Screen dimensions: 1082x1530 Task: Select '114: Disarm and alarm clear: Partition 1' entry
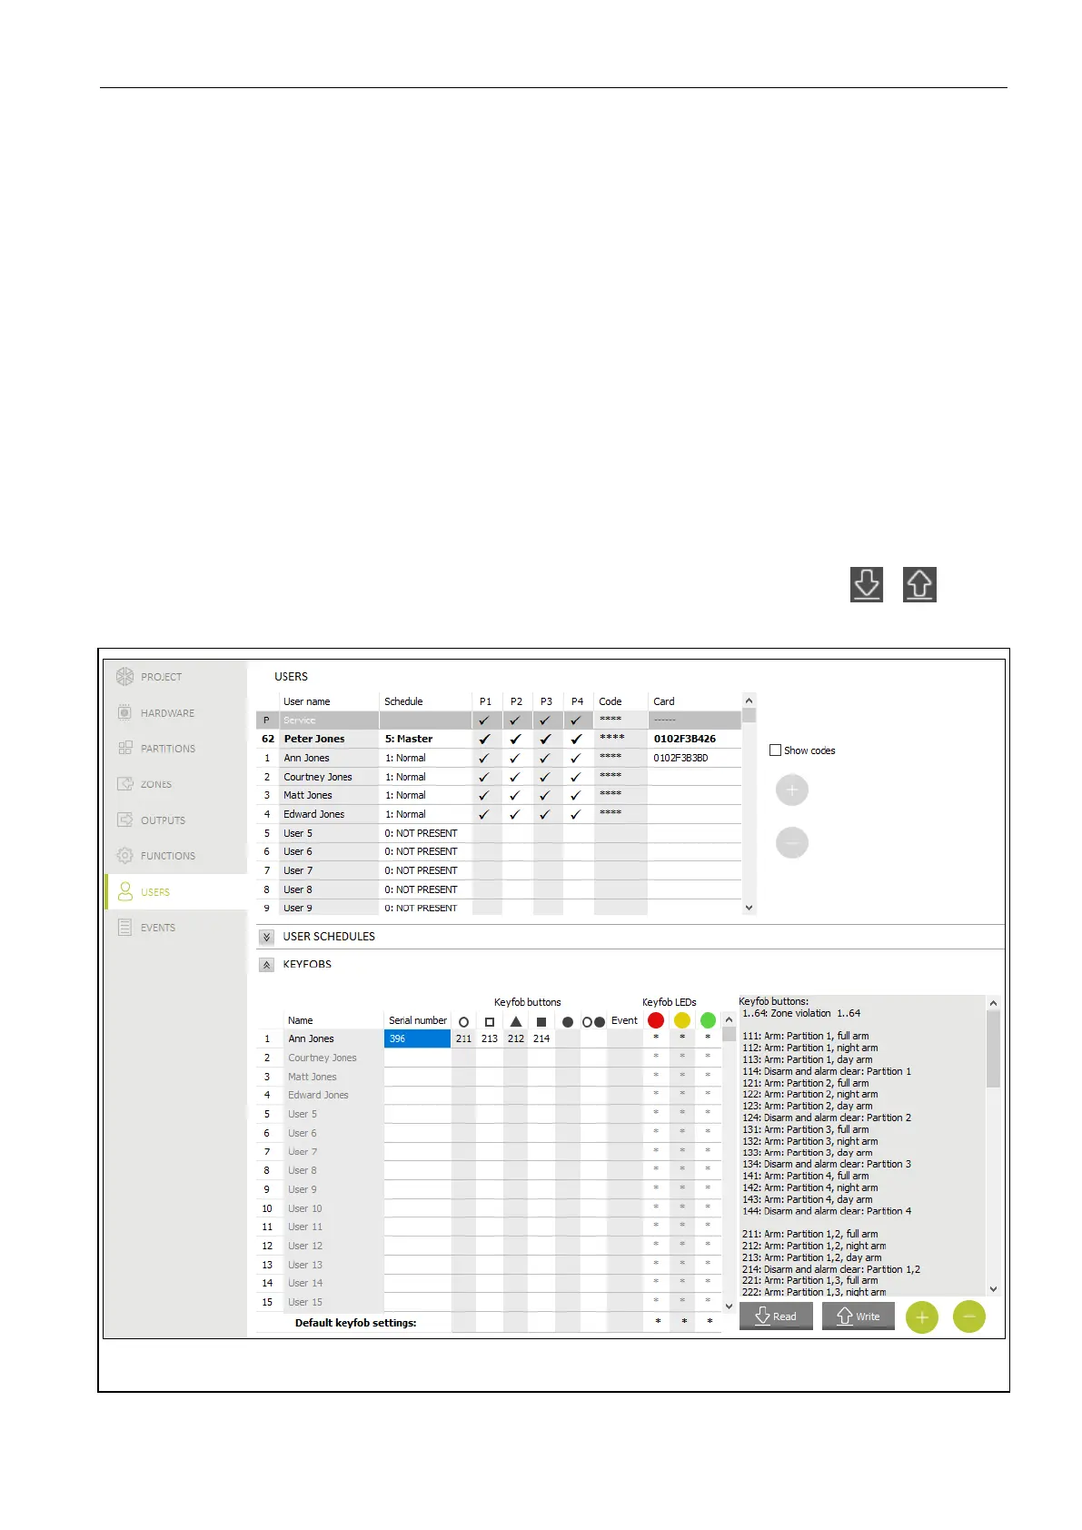(827, 1071)
